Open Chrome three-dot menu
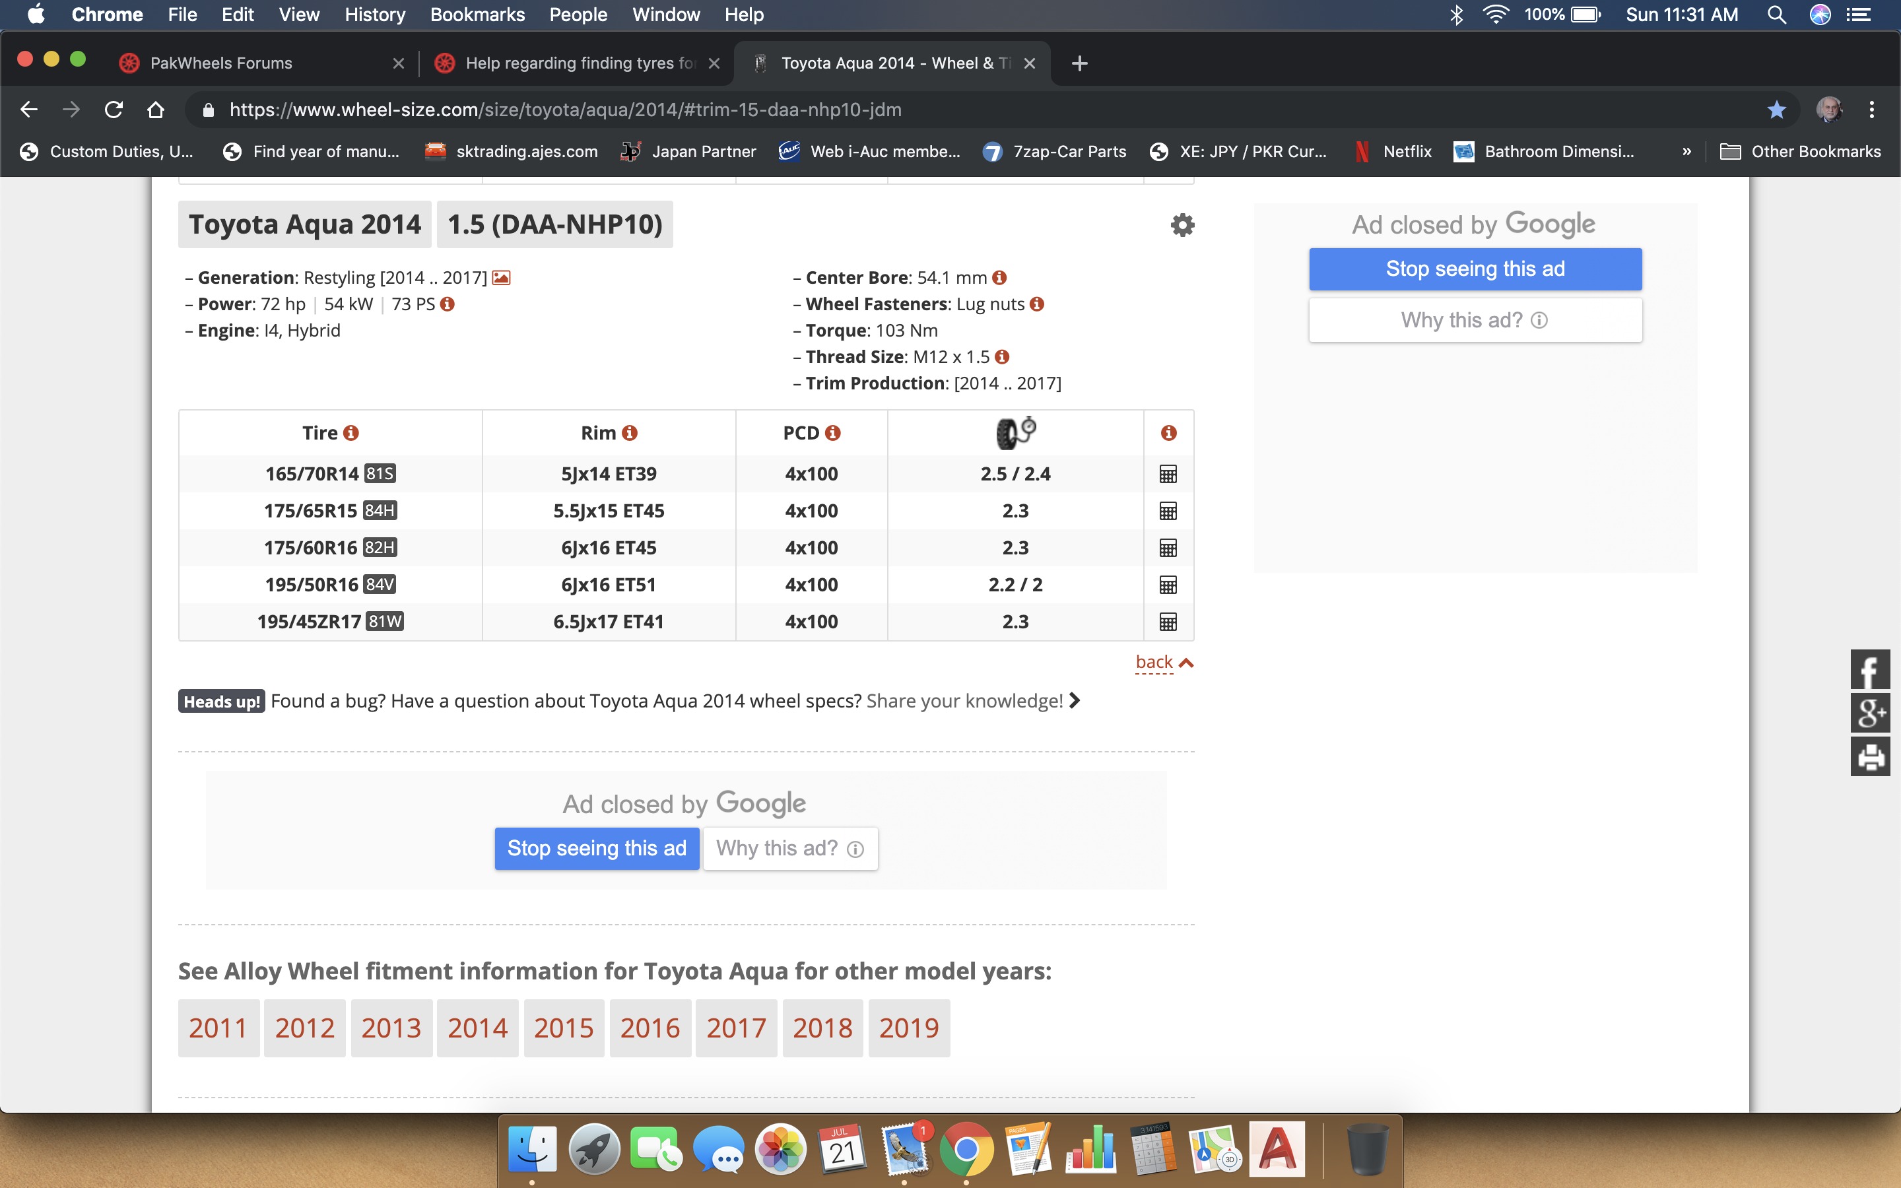Image resolution: width=1901 pixels, height=1188 pixels. tap(1872, 110)
